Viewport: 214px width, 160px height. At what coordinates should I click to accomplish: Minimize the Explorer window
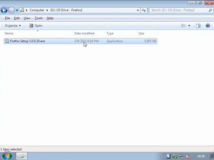(192, 3)
